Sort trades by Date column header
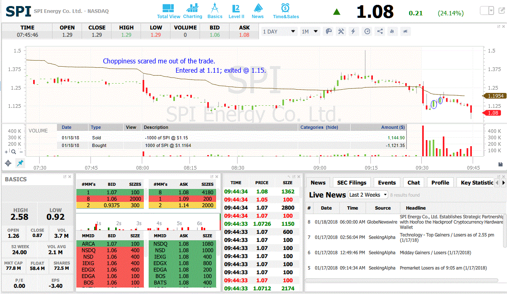The image size is (507, 294). 67,127
